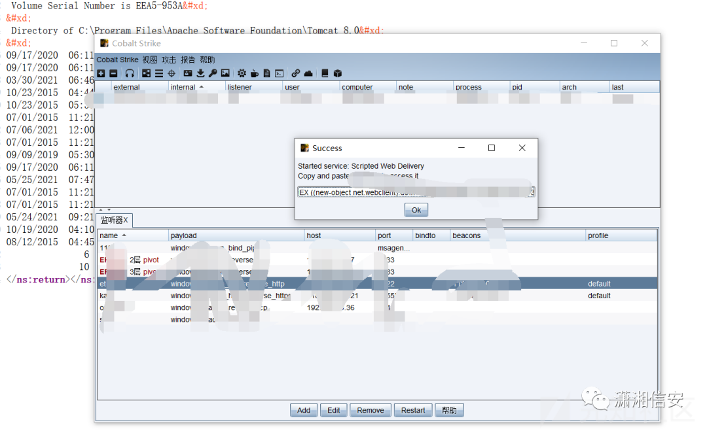The width and height of the screenshot is (707, 431).
Task: Open keystrokes via the key icon
Action: [213, 73]
